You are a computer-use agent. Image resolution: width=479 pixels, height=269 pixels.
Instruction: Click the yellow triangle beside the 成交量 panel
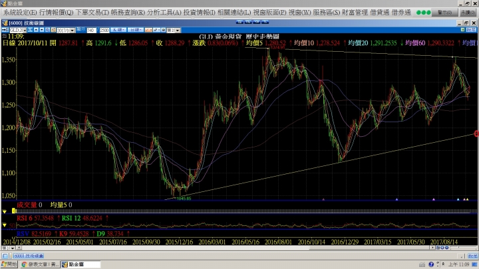[4, 211]
